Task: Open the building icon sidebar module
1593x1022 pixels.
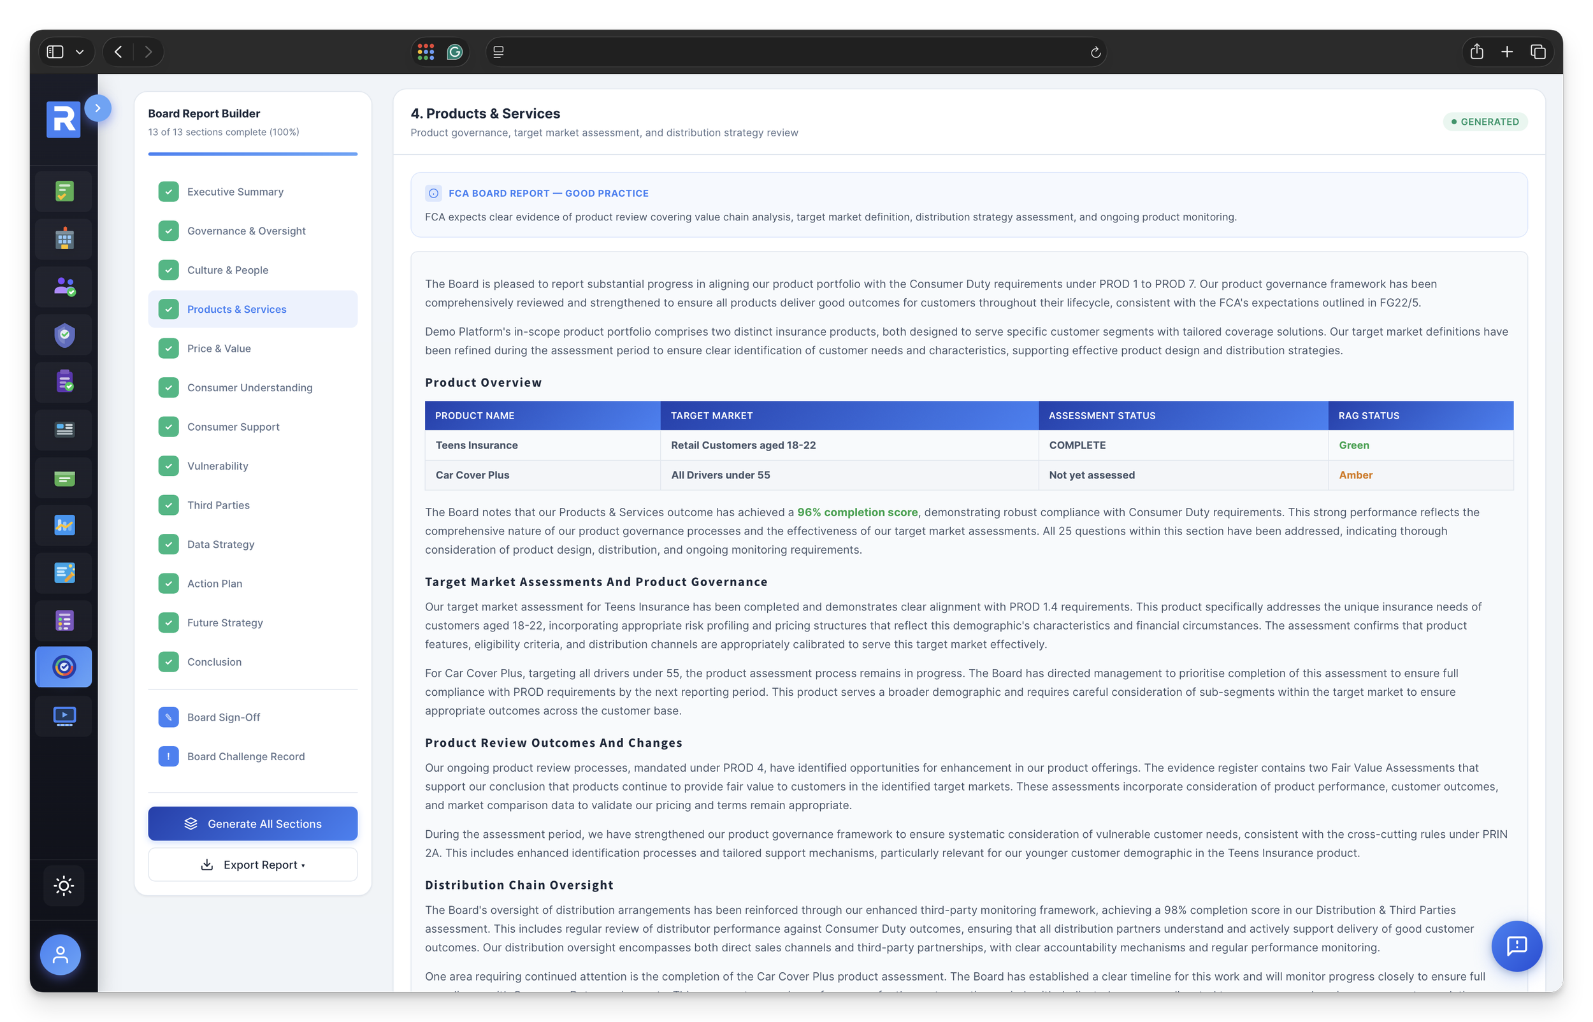Action: (x=64, y=239)
